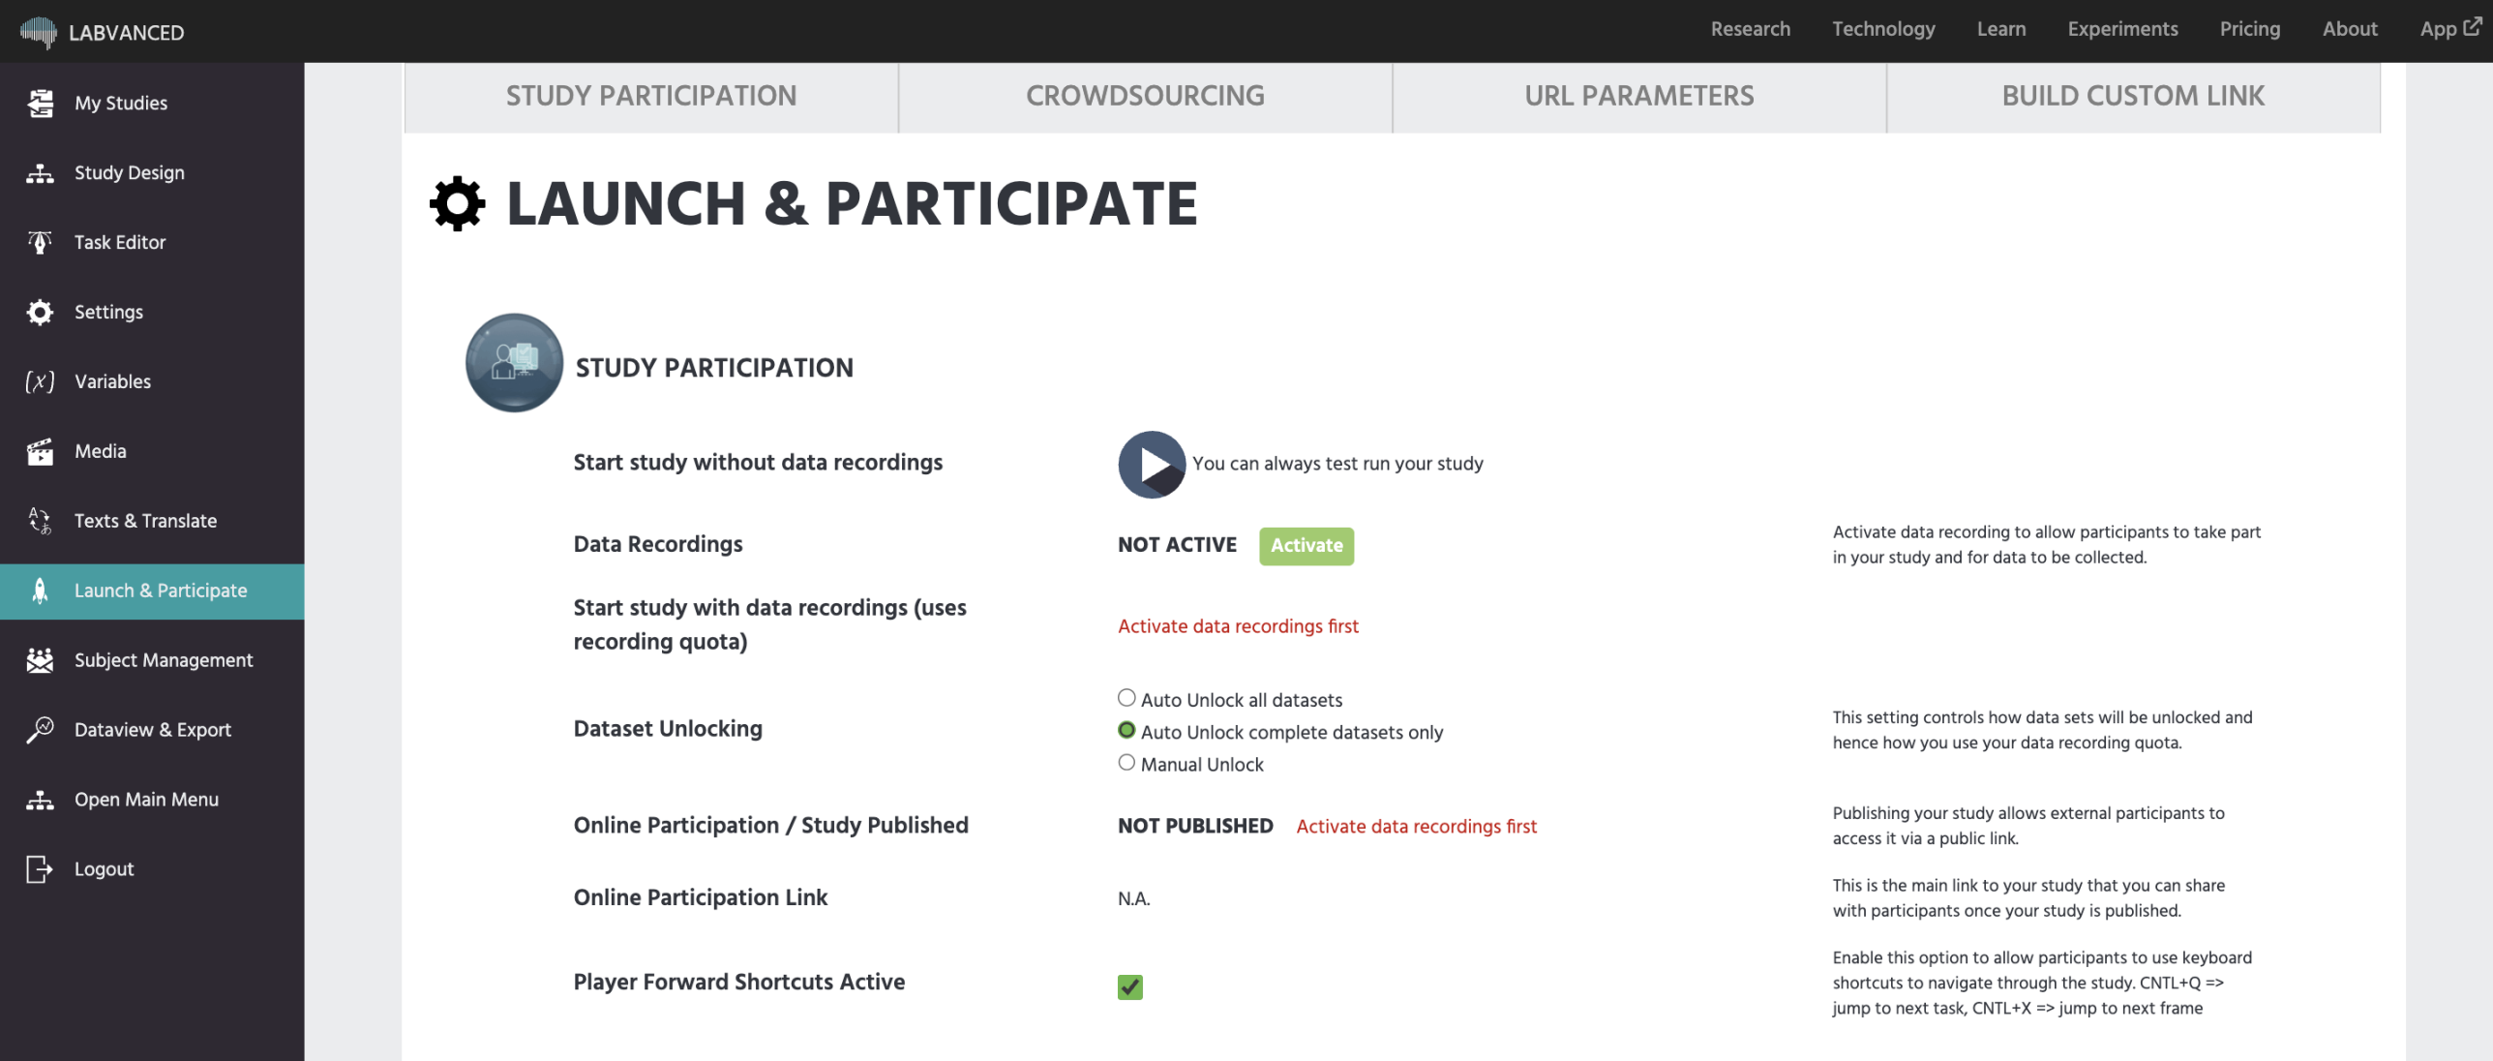Open the Pricing link in top navigation
The height and width of the screenshot is (1061, 2493).
coord(2249,29)
